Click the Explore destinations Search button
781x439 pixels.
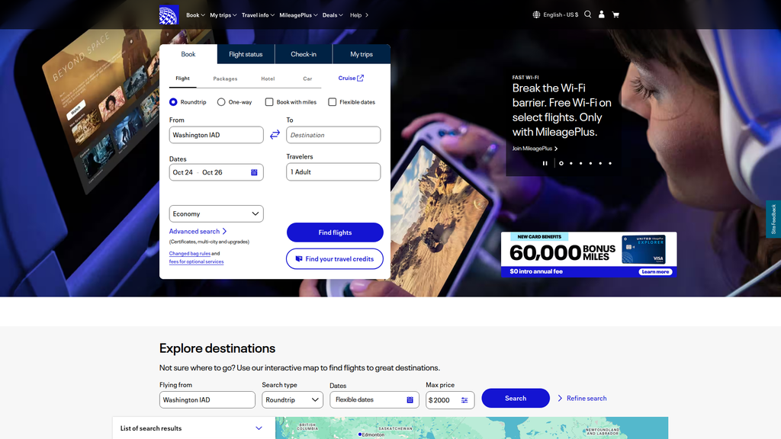point(516,398)
